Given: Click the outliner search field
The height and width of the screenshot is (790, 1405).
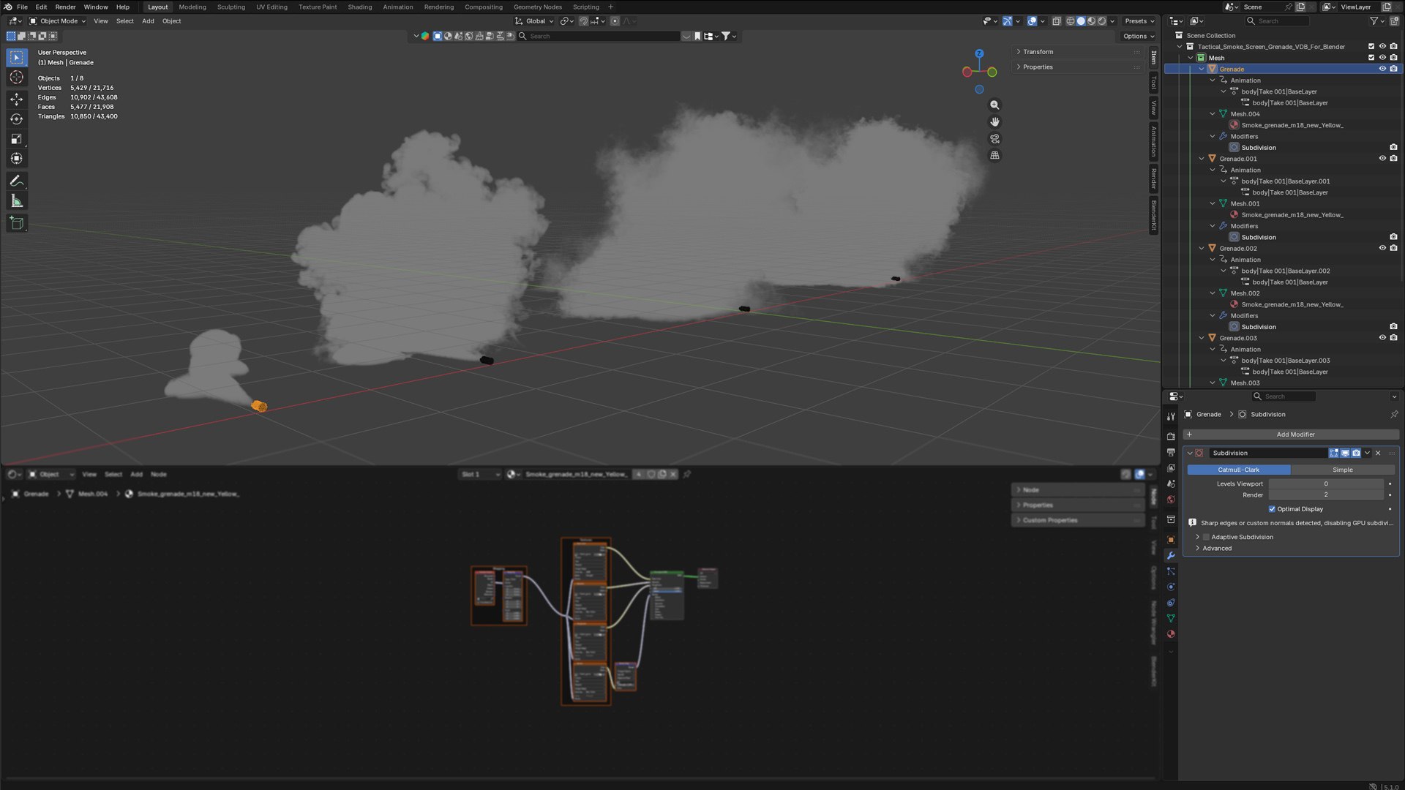Looking at the screenshot, I should click(1278, 21).
